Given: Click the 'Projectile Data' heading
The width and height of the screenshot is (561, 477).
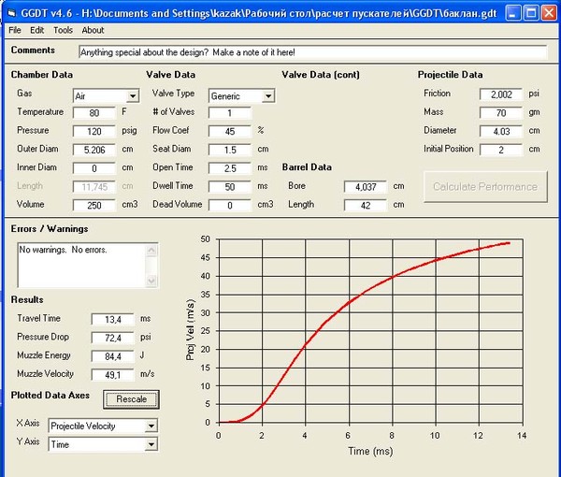Looking at the screenshot, I should pos(450,75).
